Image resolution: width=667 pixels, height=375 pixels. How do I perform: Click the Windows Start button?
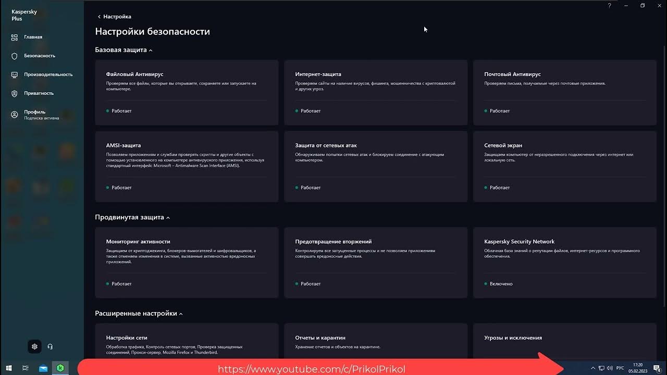8,368
